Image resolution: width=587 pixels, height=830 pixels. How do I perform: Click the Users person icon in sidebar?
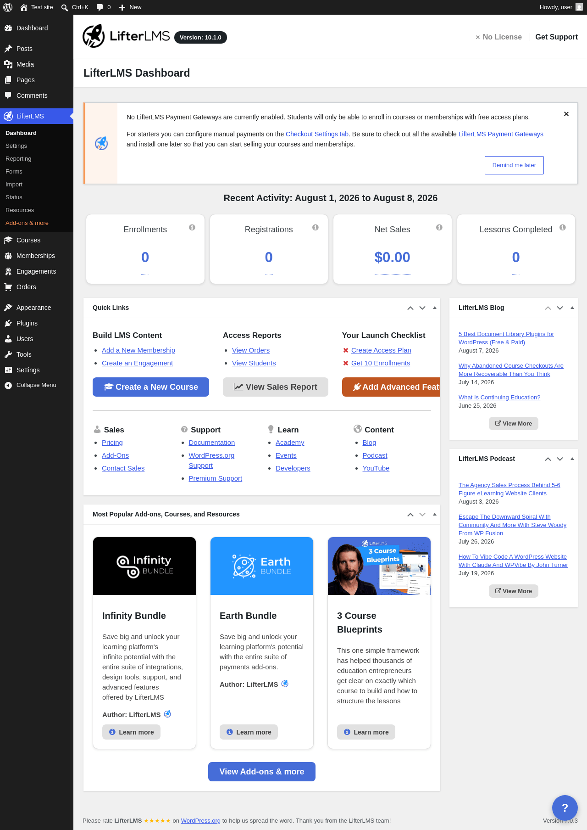(x=8, y=339)
